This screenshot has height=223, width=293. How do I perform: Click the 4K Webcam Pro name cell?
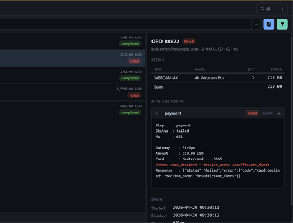pyautogui.click(x=209, y=78)
